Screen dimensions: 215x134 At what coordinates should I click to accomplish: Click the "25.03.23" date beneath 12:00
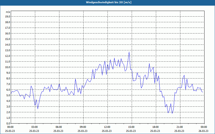107,131
